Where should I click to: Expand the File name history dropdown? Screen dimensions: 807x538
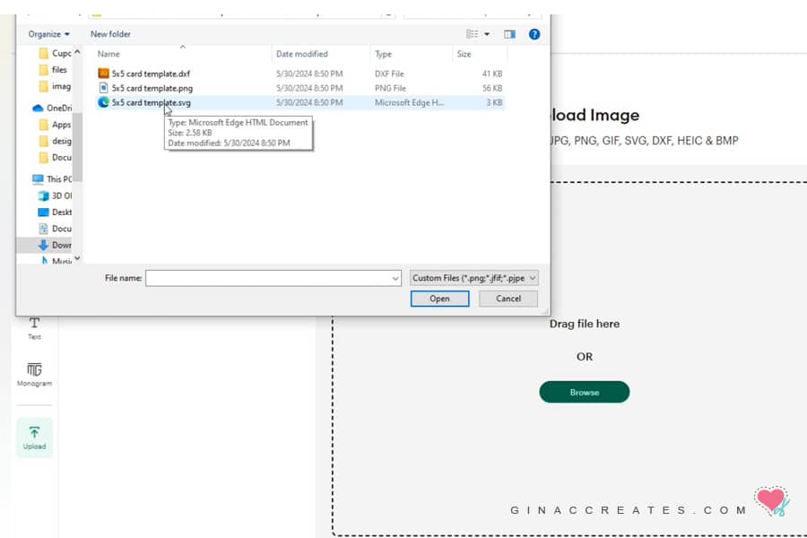pyautogui.click(x=395, y=279)
